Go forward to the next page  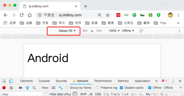[x=14, y=15]
